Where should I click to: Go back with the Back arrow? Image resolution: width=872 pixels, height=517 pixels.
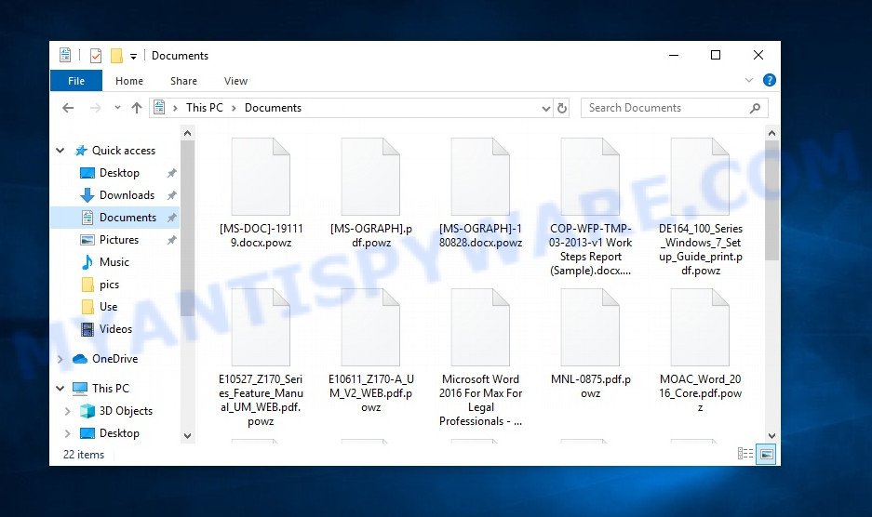click(x=68, y=108)
